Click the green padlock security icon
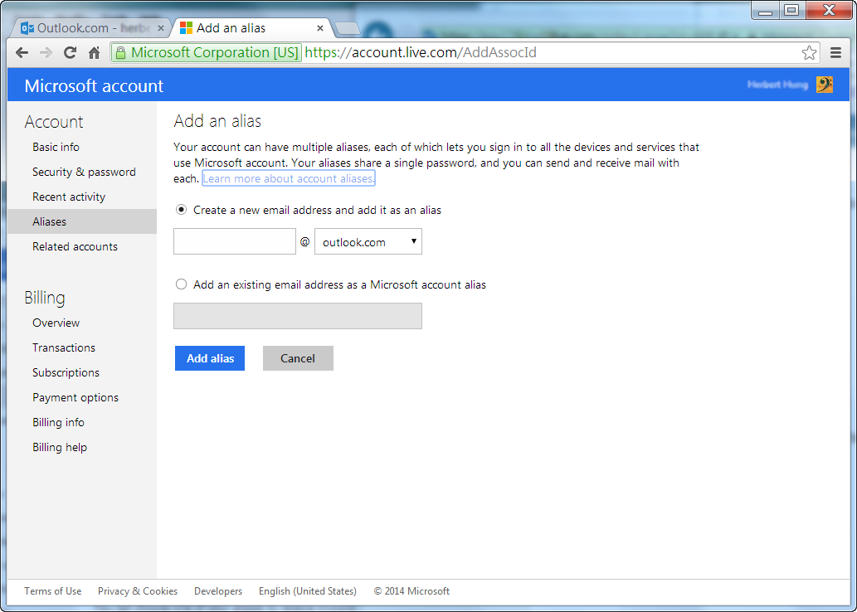Image resolution: width=857 pixels, height=612 pixels. click(121, 53)
